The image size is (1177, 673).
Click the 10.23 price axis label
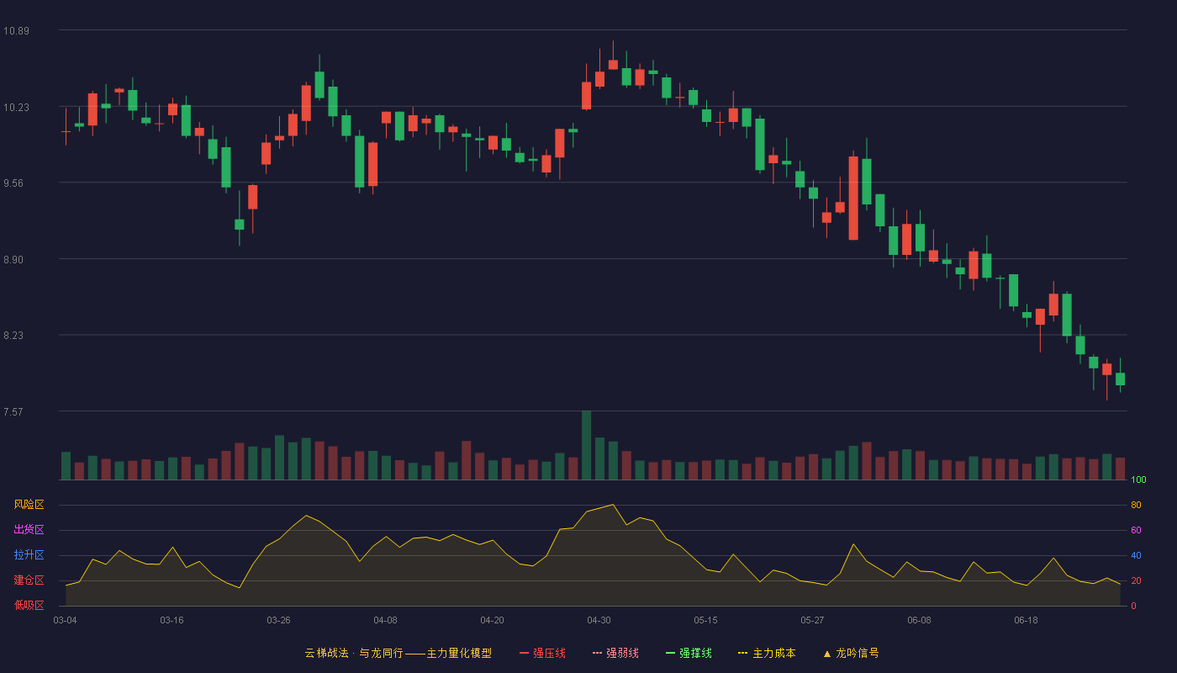tap(16, 107)
